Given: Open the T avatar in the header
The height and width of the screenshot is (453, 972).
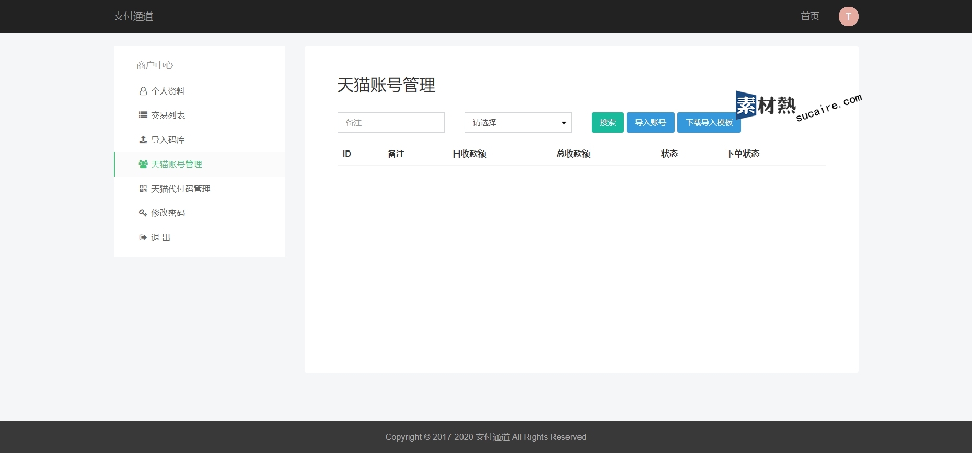Looking at the screenshot, I should pos(848,16).
